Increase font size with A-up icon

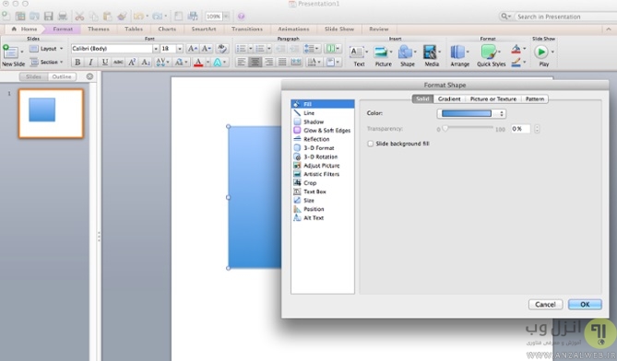click(x=192, y=49)
